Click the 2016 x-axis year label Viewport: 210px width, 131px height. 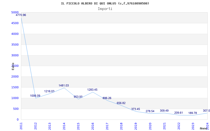tap(93, 126)
